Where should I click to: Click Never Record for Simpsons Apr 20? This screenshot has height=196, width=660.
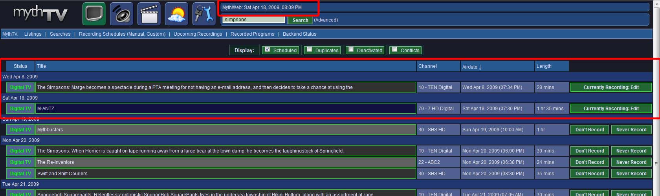coord(631,151)
